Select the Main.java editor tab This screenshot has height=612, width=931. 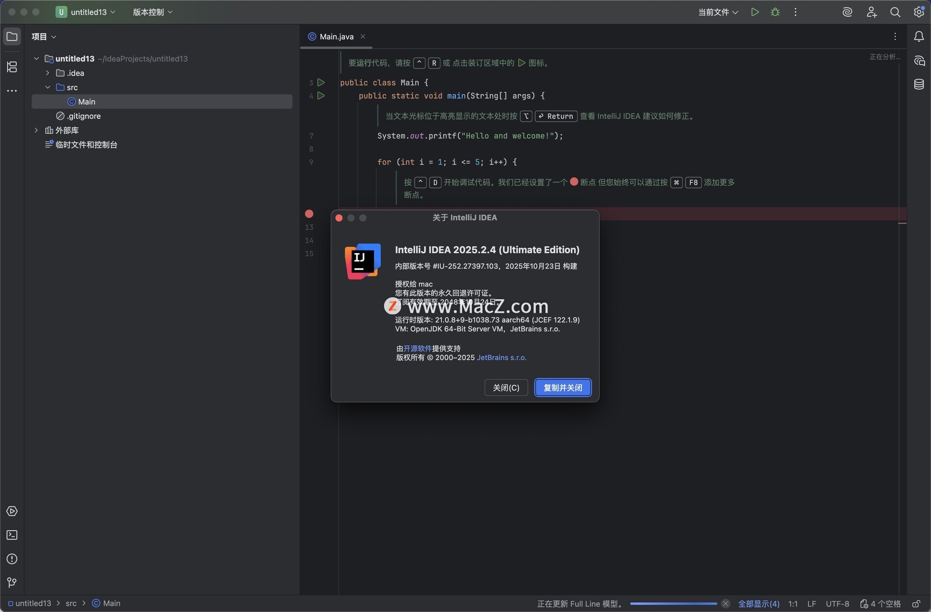tap(336, 37)
